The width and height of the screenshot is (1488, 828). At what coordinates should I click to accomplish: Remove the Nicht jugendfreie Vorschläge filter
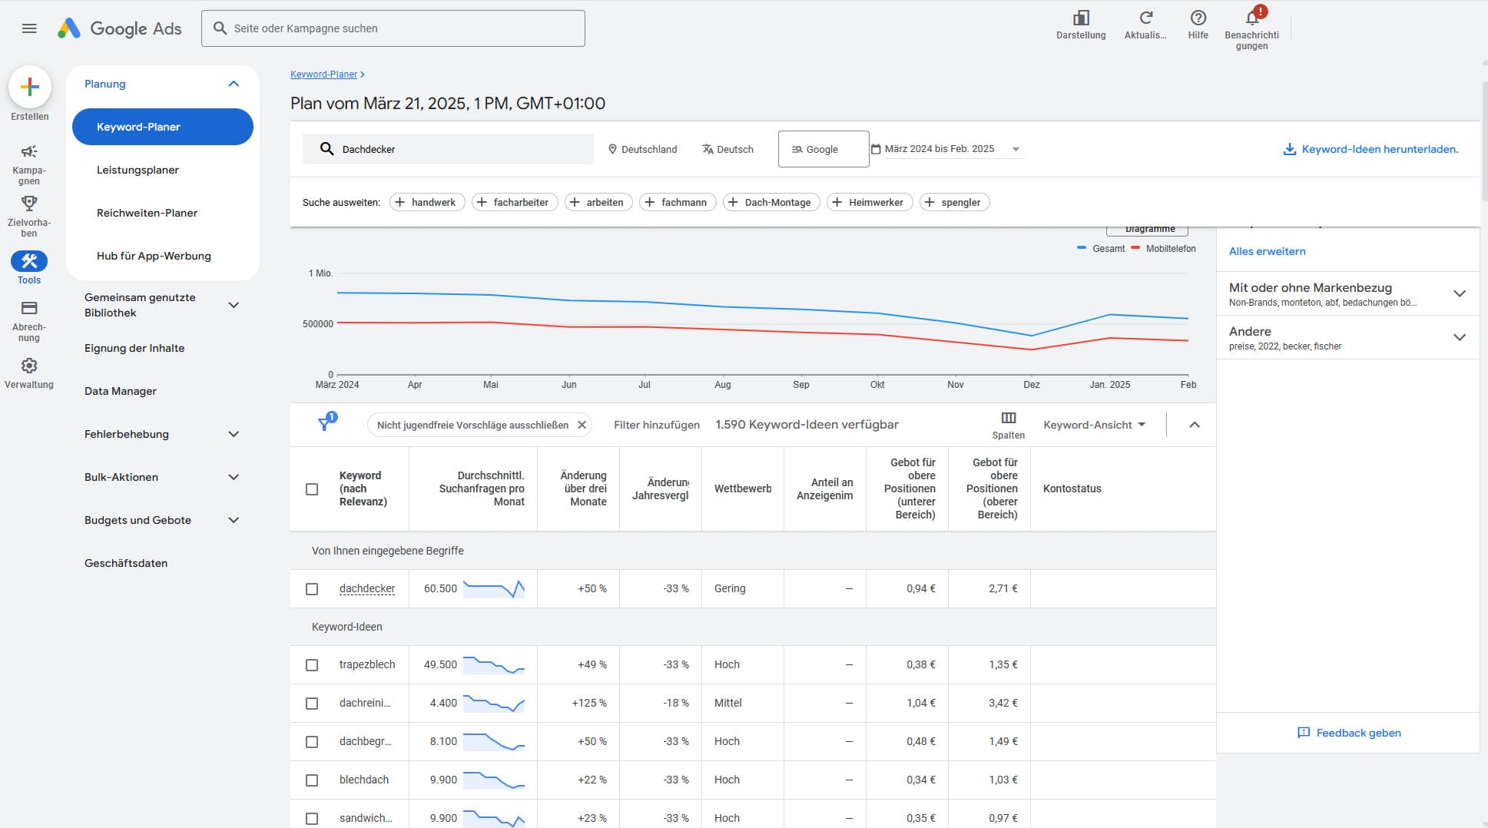(582, 425)
